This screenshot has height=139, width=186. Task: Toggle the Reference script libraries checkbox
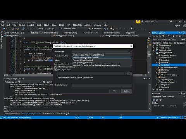pyautogui.click(x=55, y=67)
